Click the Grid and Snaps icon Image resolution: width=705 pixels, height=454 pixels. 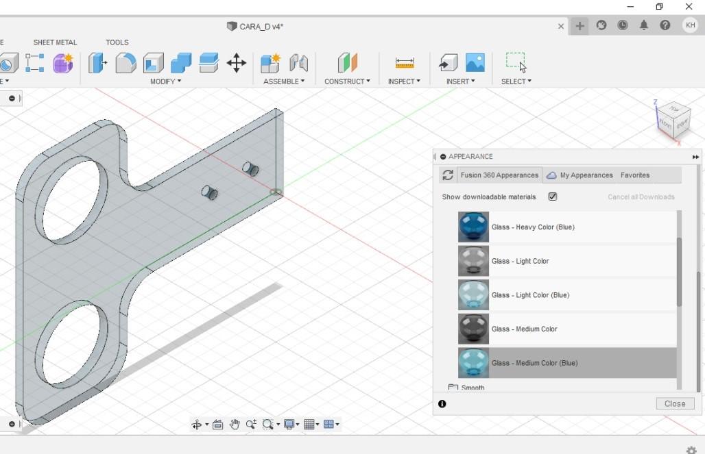tap(309, 425)
